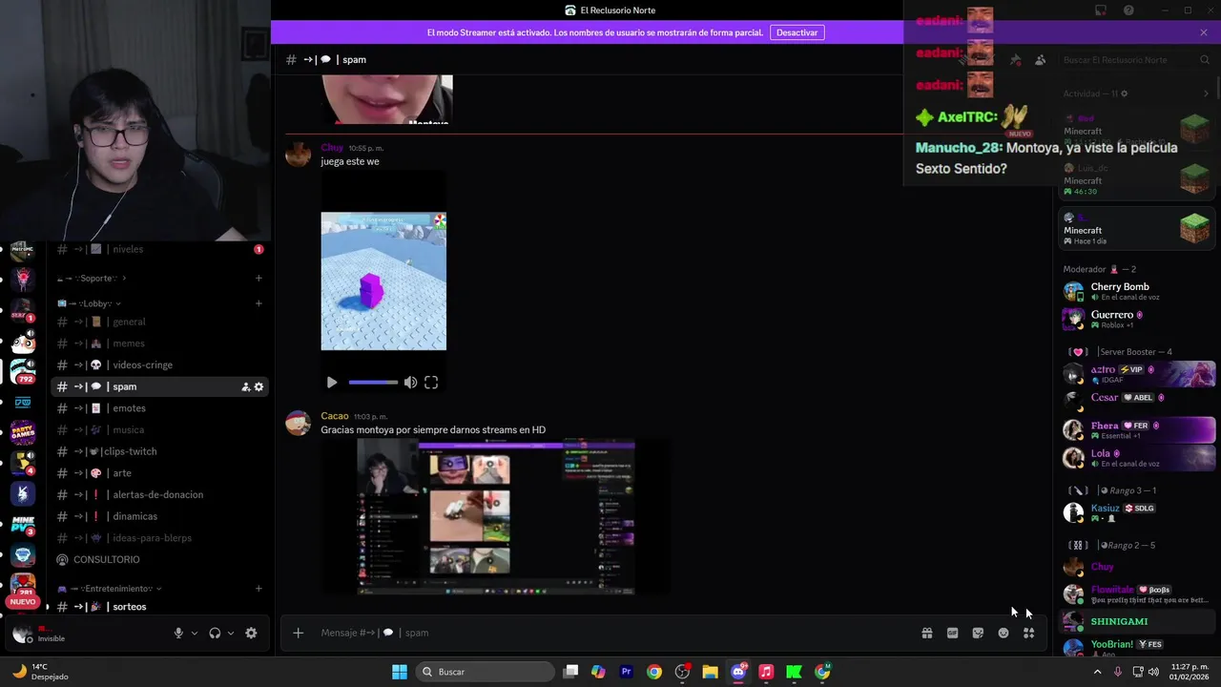Click the NUEVO unread servers pill
The width and height of the screenshot is (1221, 687).
click(x=23, y=602)
